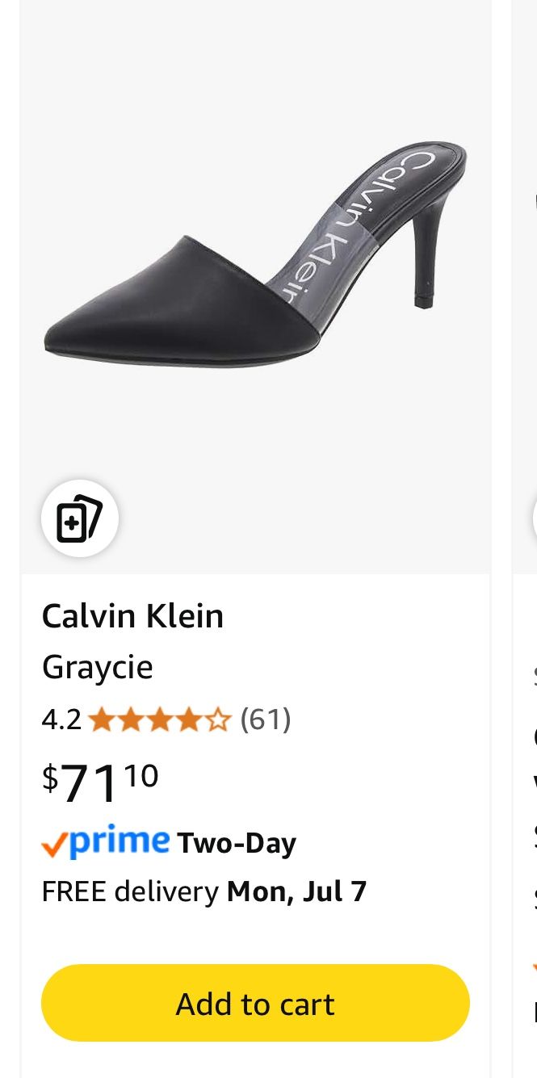Click the third star of the rating
The height and width of the screenshot is (1078, 537).
pos(161,719)
